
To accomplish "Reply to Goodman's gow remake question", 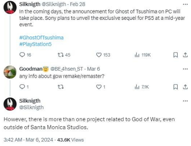I will pyautogui.click(x=24, y=87).
